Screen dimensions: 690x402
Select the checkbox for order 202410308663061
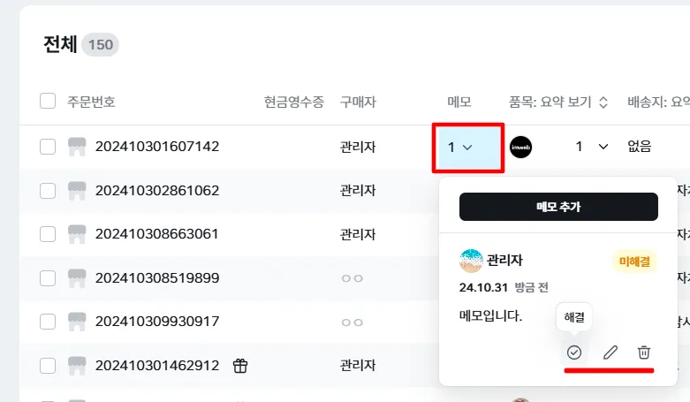(48, 234)
